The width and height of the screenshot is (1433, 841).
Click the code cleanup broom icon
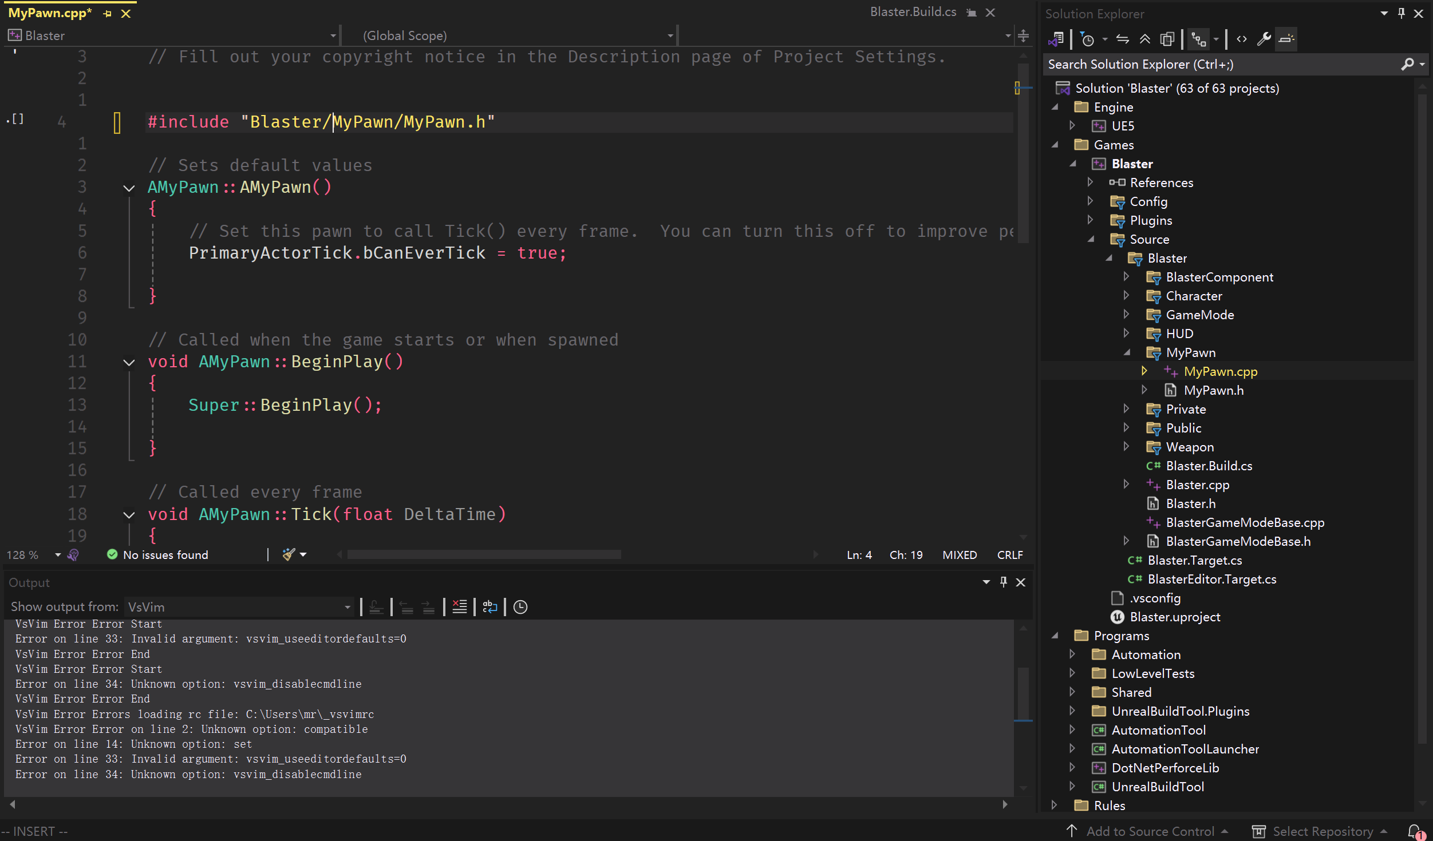(289, 554)
